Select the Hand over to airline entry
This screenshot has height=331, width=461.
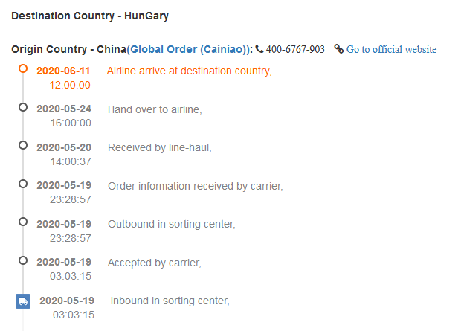click(x=155, y=109)
